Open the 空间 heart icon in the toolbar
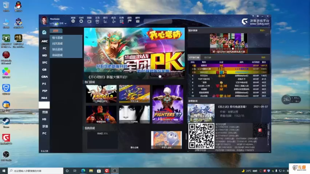Viewport: 310px width, 174px height. [81, 21]
